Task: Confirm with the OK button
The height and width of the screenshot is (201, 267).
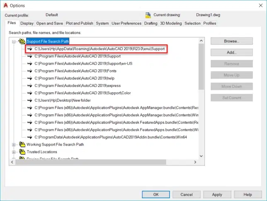Action: tap(156, 194)
